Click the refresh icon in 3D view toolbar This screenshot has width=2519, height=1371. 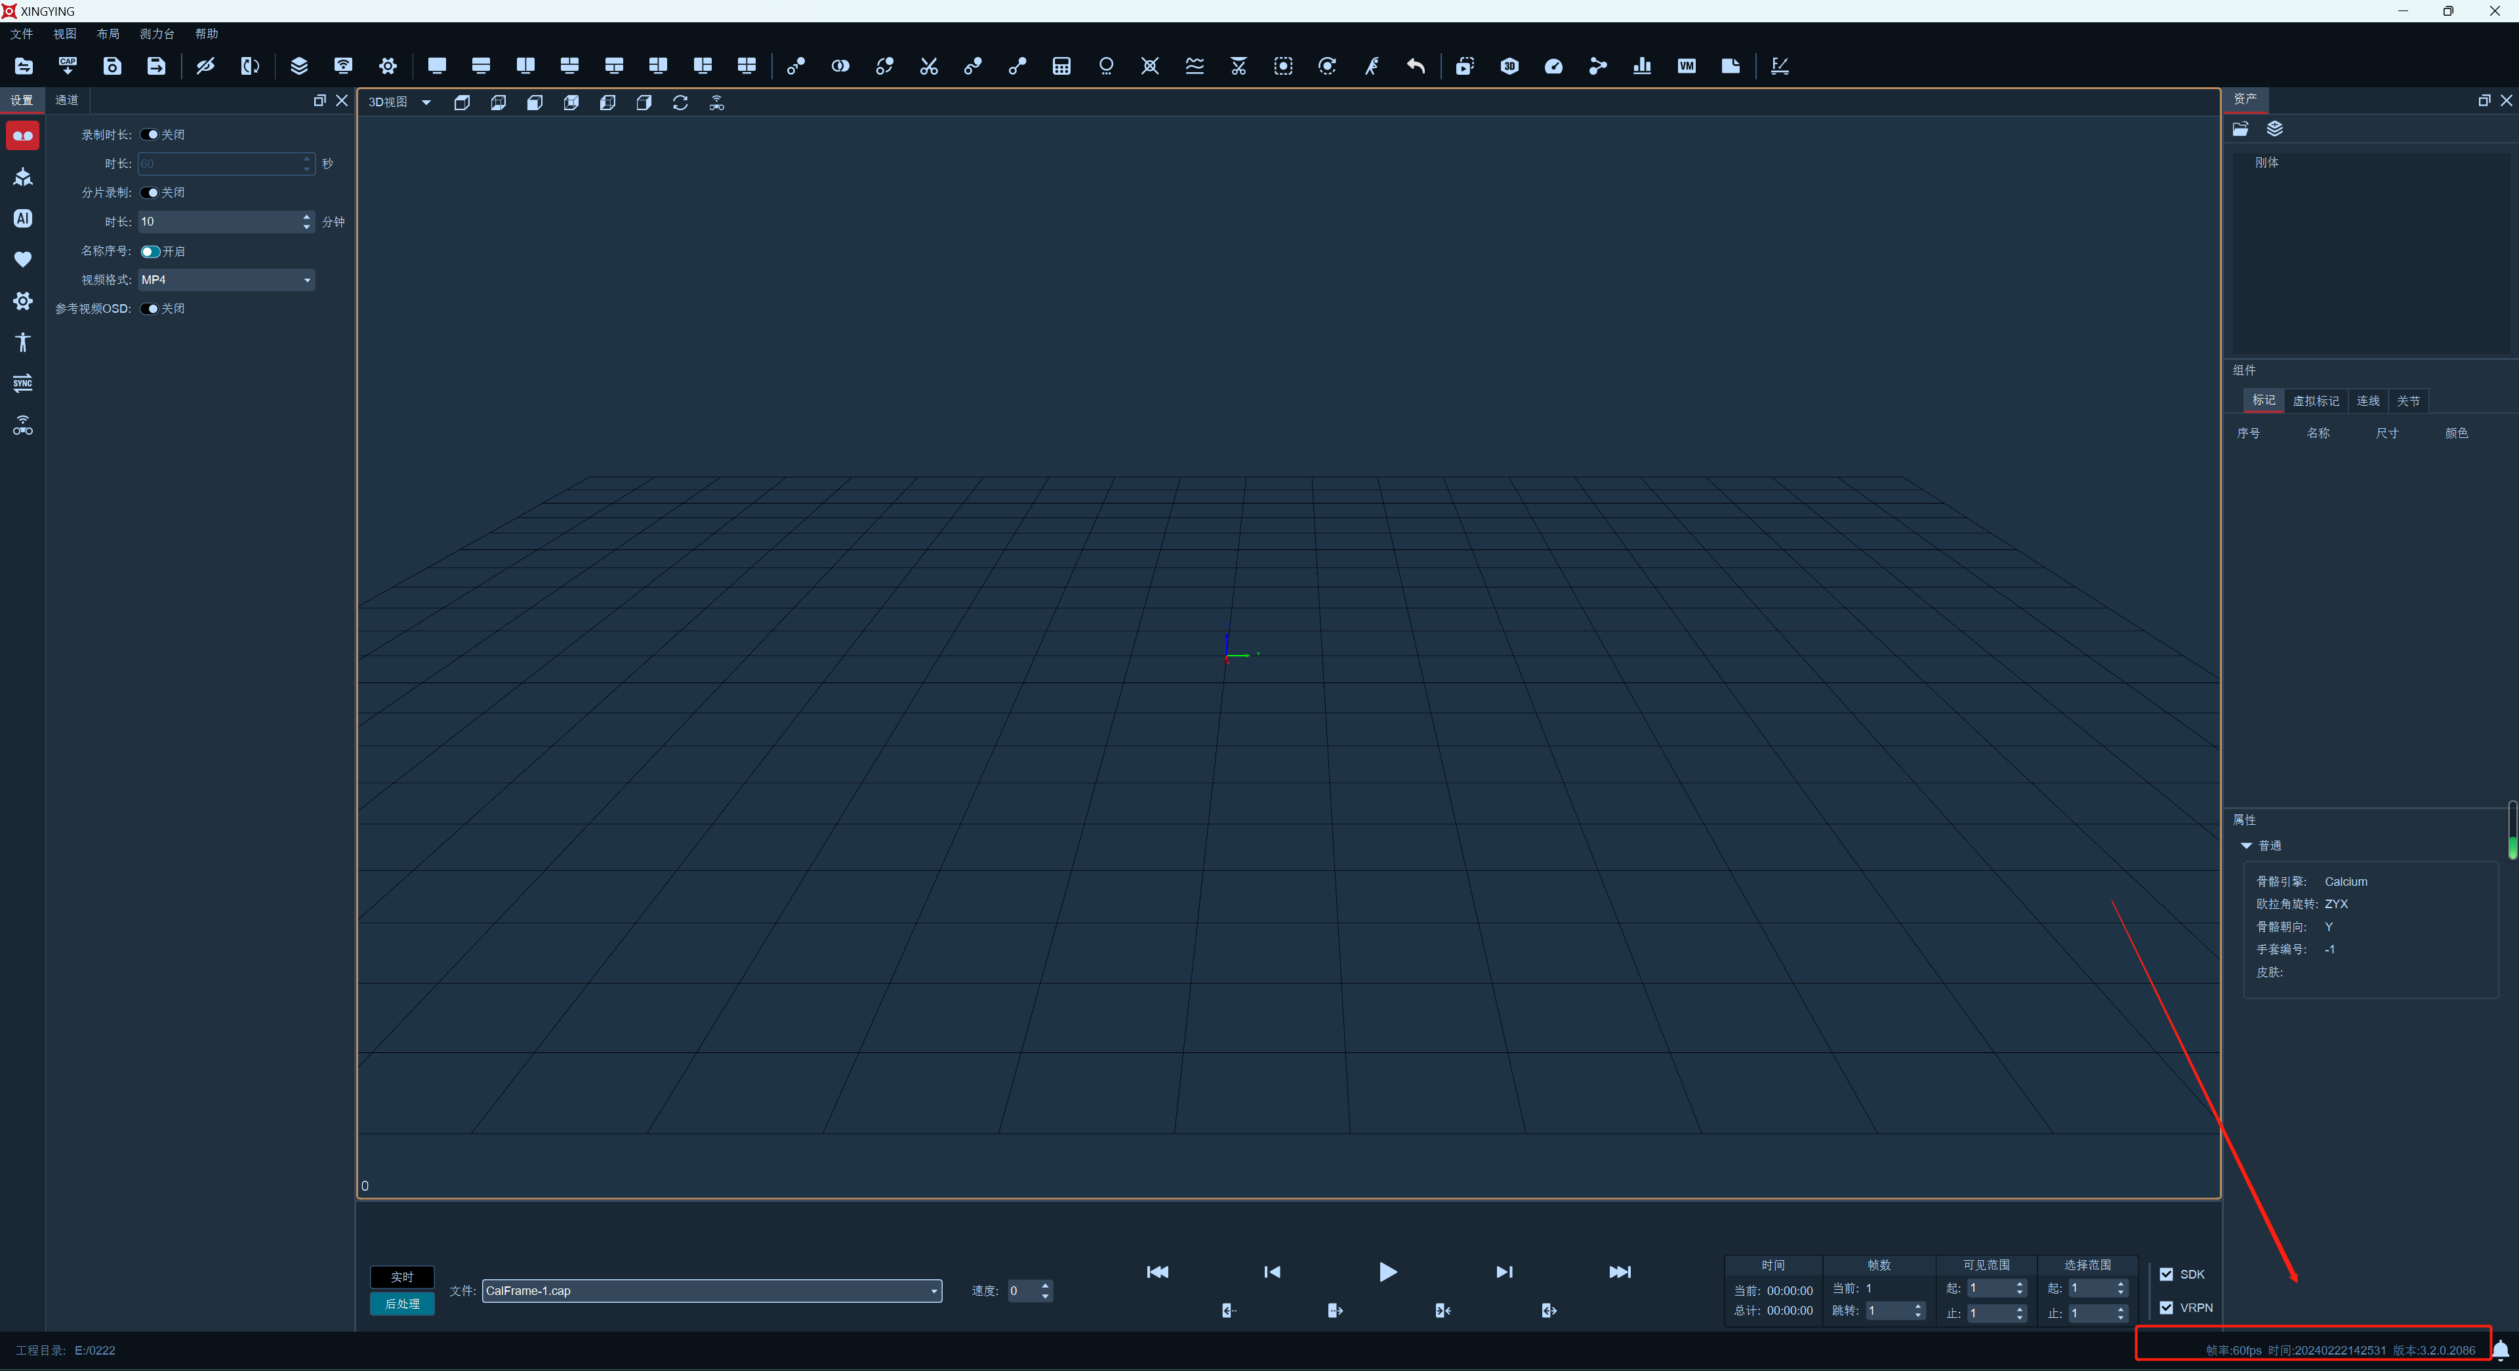click(681, 102)
